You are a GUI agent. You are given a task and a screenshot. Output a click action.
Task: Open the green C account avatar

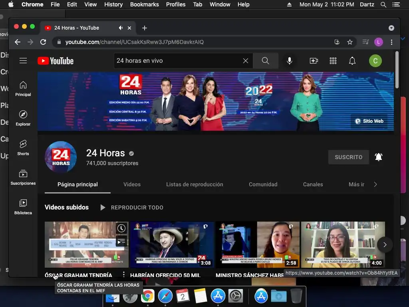coord(375,61)
